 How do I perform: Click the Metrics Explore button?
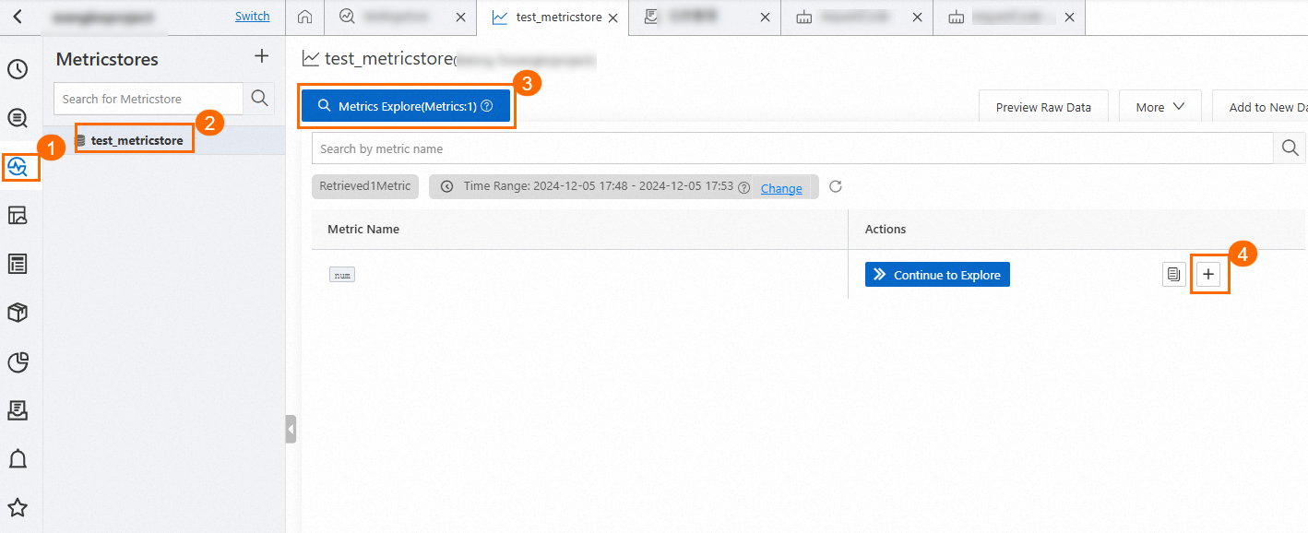[406, 106]
